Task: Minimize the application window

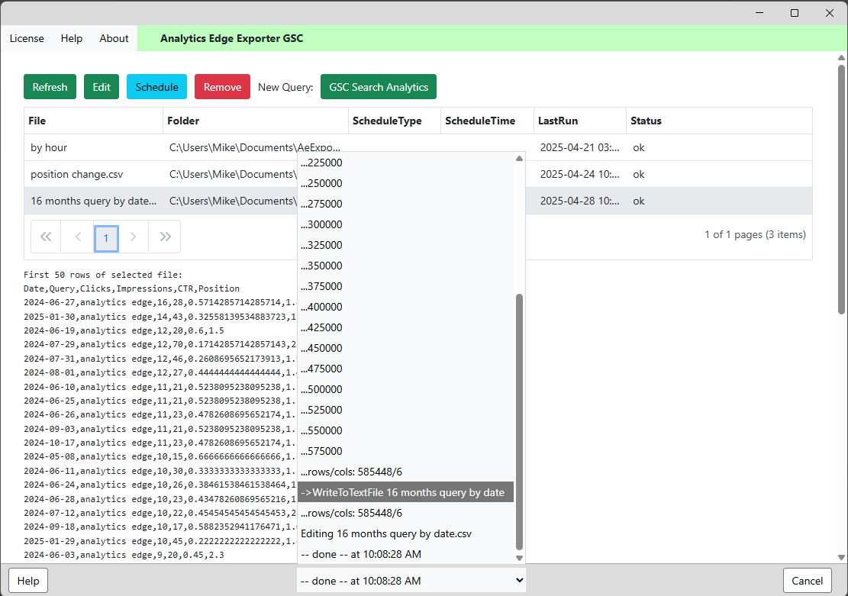Action: 759,12
